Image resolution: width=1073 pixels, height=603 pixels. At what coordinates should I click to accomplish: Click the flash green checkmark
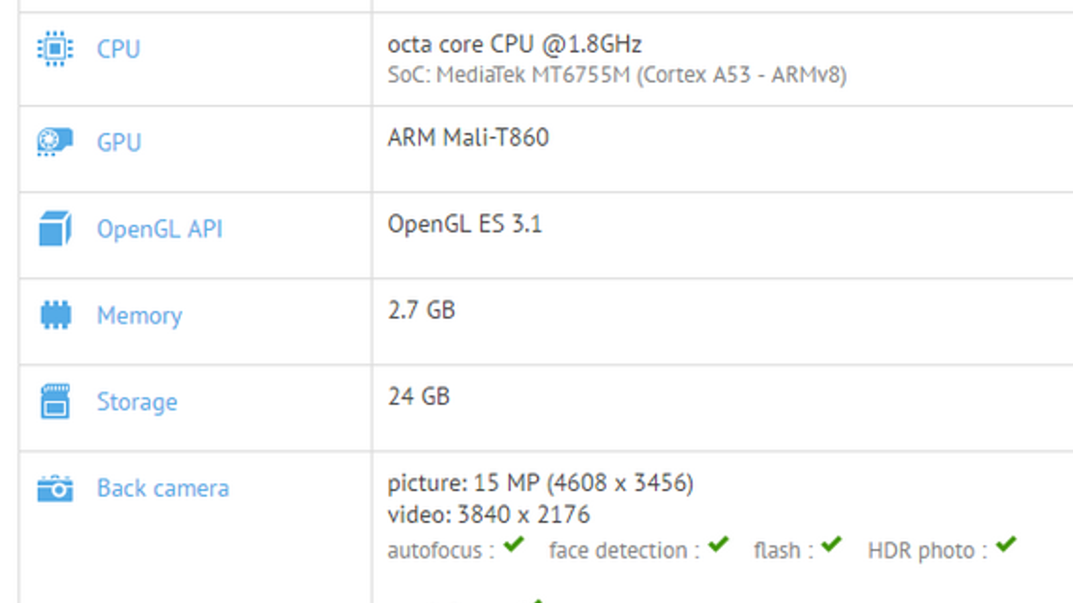pyautogui.click(x=831, y=544)
